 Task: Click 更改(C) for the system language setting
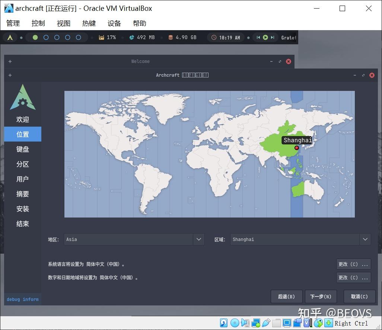[353, 264]
